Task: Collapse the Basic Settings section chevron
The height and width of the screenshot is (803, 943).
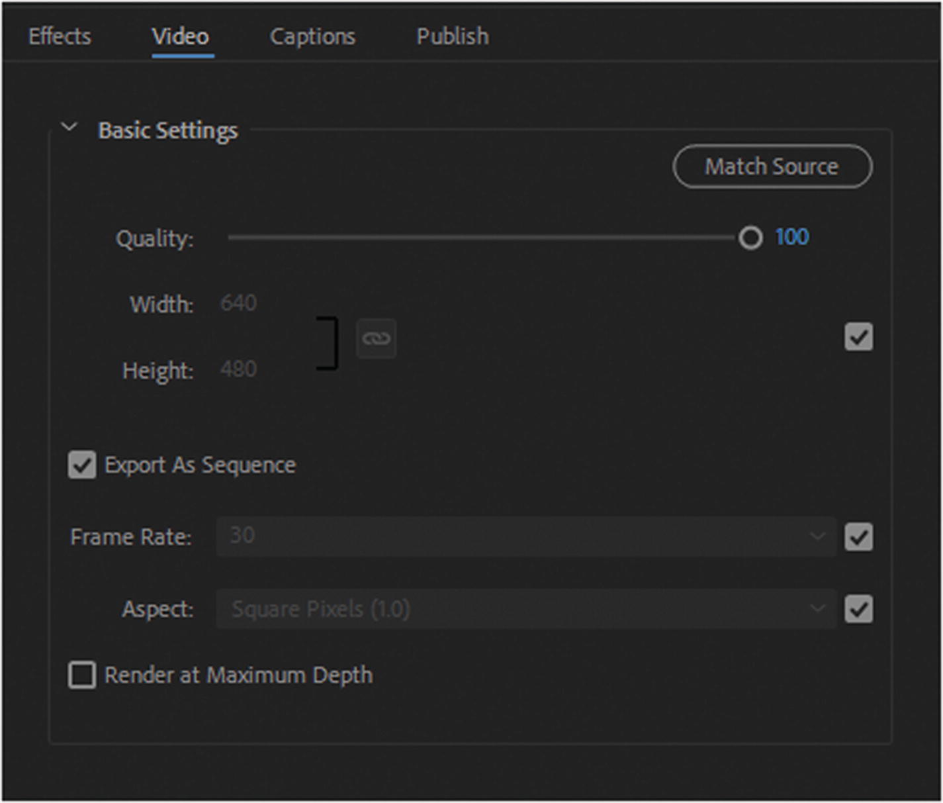Action: point(69,127)
